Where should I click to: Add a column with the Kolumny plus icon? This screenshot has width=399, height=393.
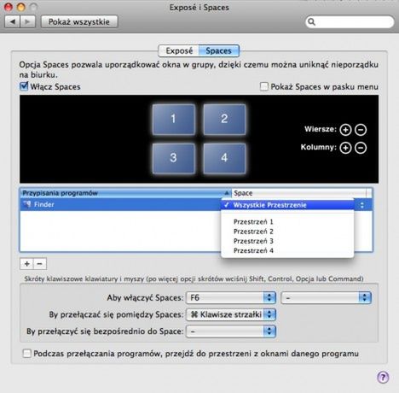tap(345, 148)
